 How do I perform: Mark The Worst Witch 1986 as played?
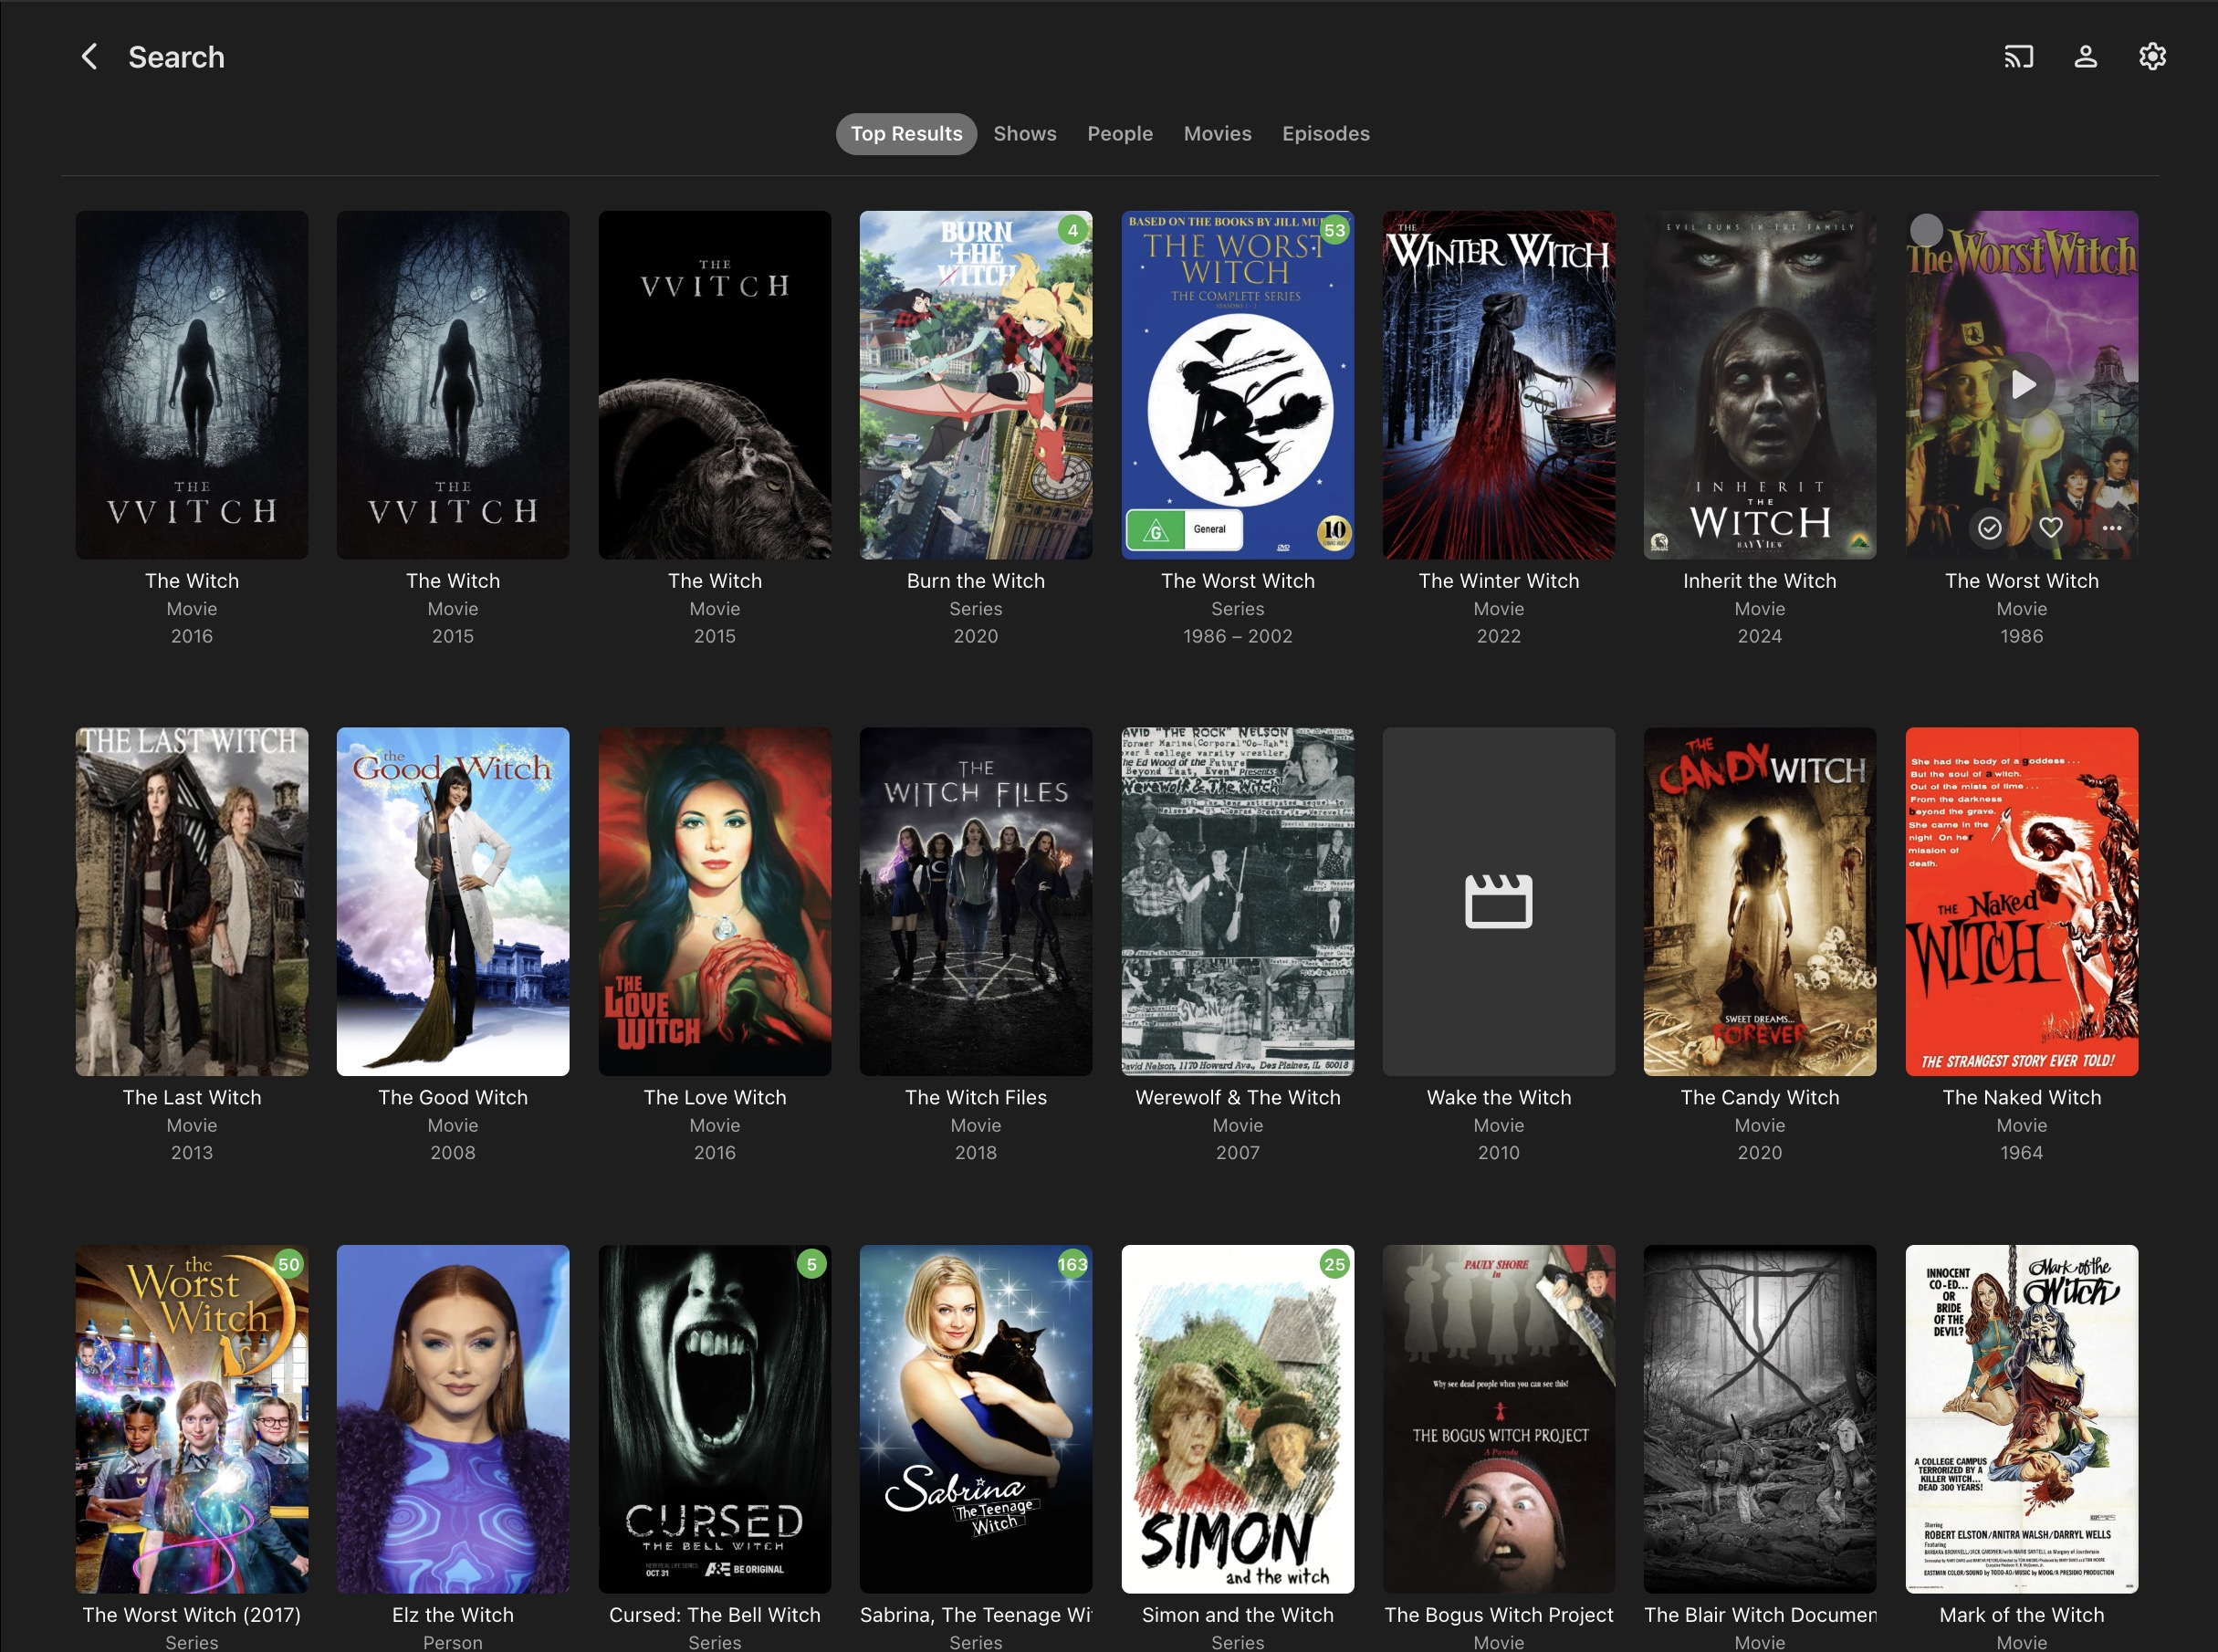pos(1989,528)
